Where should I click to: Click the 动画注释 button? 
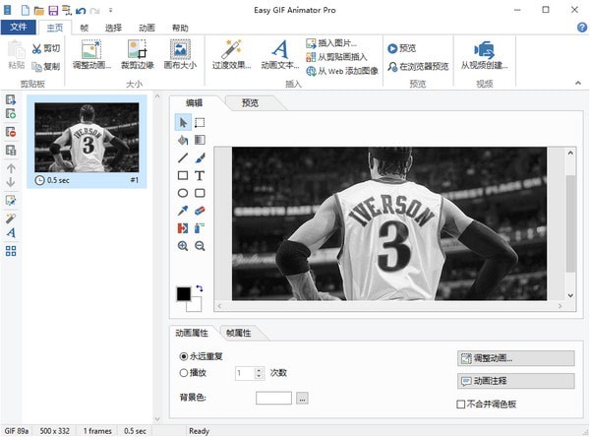pos(516,381)
